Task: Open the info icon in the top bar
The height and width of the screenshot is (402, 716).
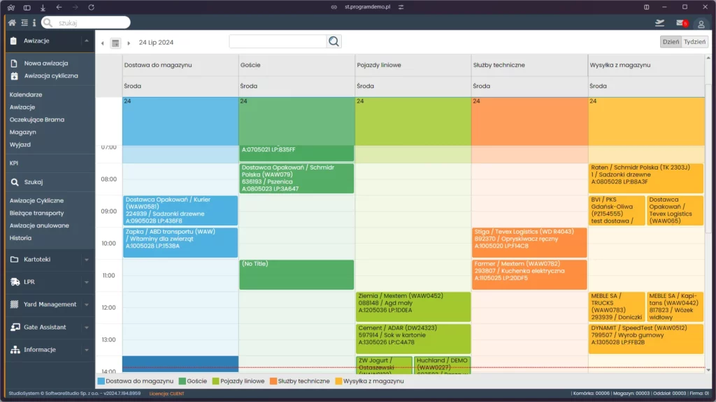Action: pos(34,23)
